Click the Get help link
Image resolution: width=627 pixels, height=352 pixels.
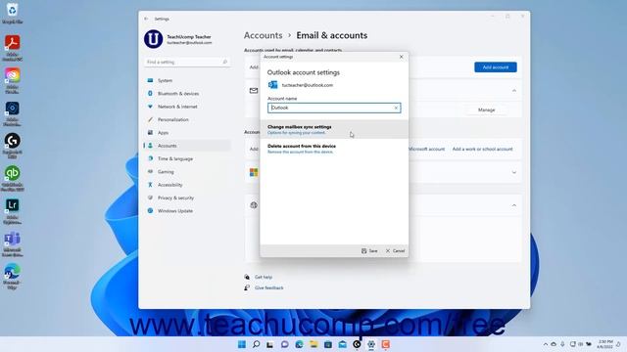pyautogui.click(x=264, y=277)
